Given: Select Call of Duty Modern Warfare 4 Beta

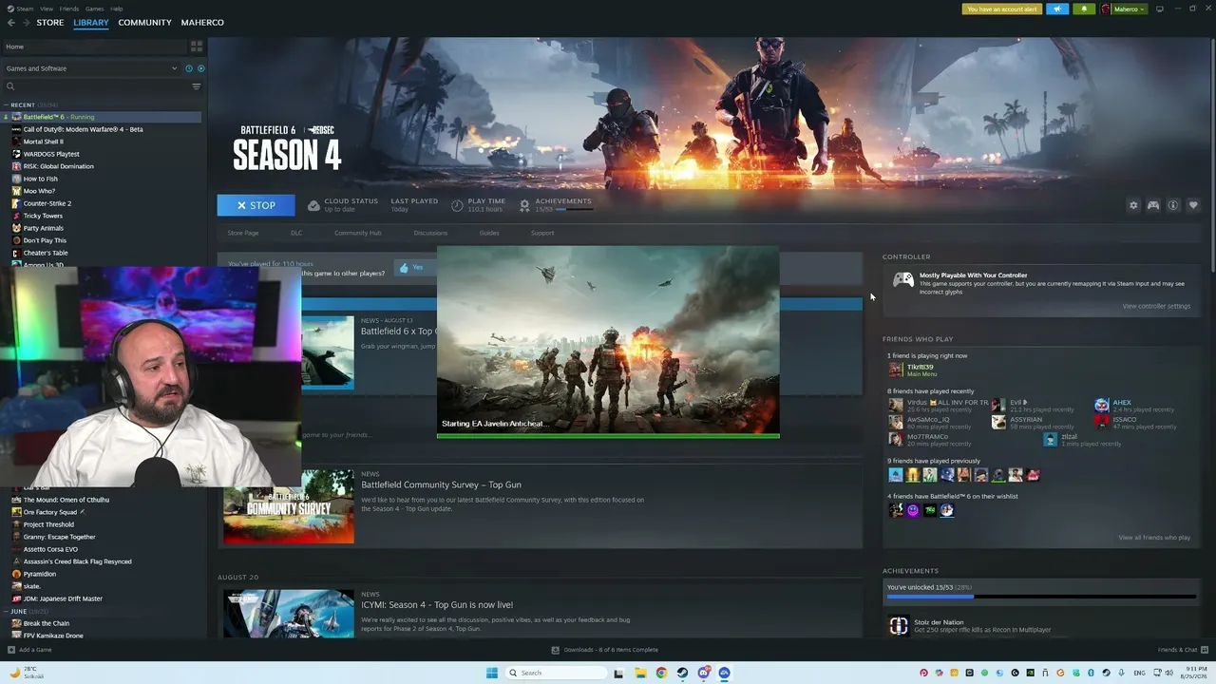Looking at the screenshot, I should point(84,129).
